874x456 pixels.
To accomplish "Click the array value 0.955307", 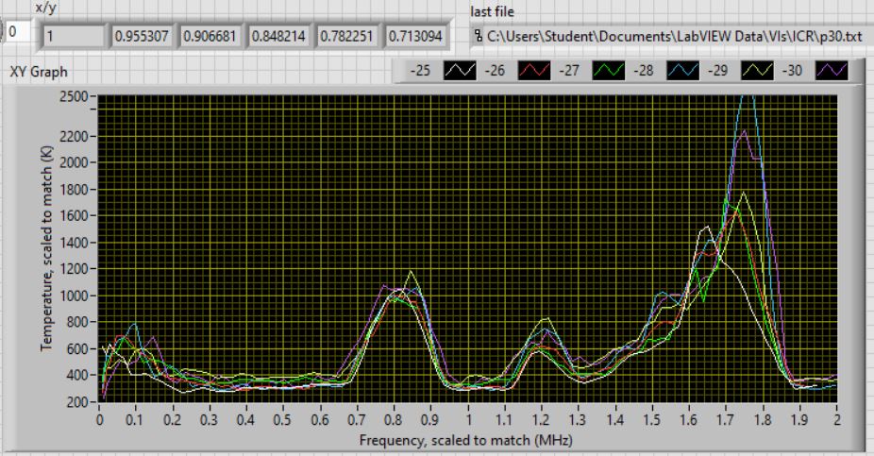I will click(142, 37).
